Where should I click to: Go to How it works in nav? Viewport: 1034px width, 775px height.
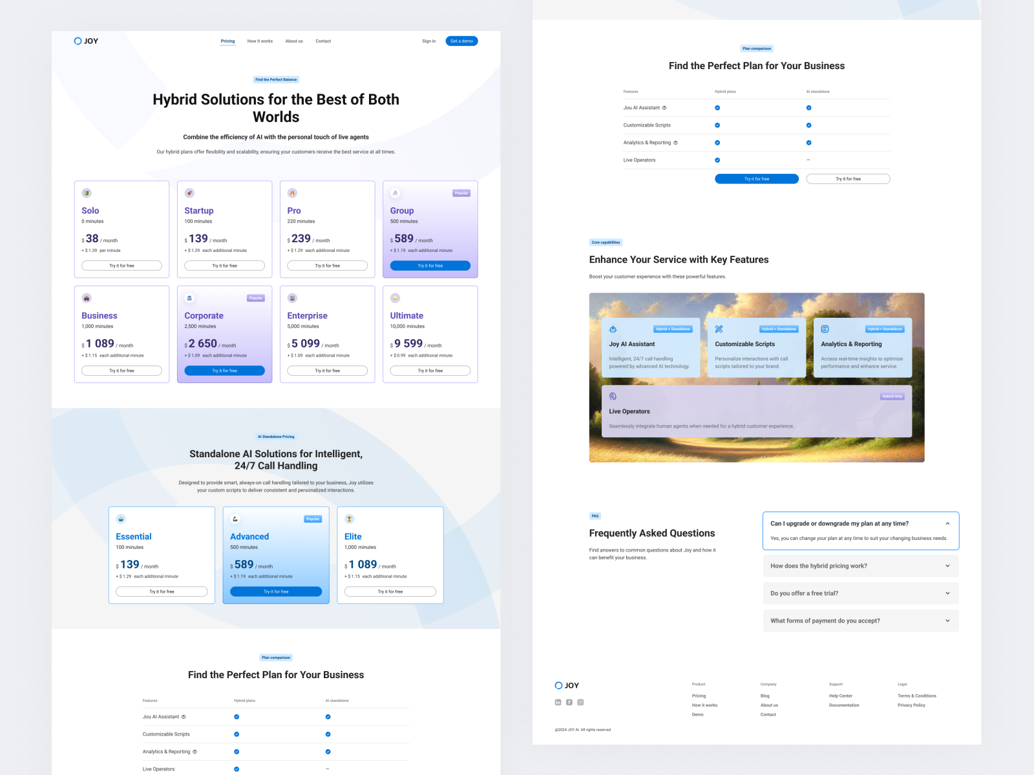pos(260,41)
